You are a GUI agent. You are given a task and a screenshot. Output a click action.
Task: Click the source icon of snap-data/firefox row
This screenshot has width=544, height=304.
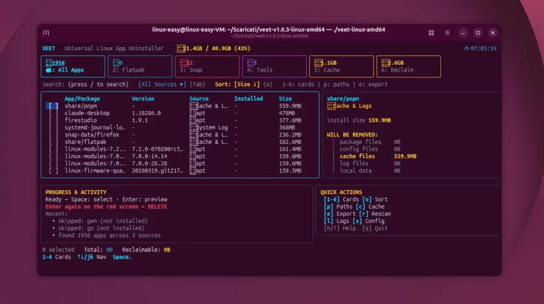coord(193,135)
